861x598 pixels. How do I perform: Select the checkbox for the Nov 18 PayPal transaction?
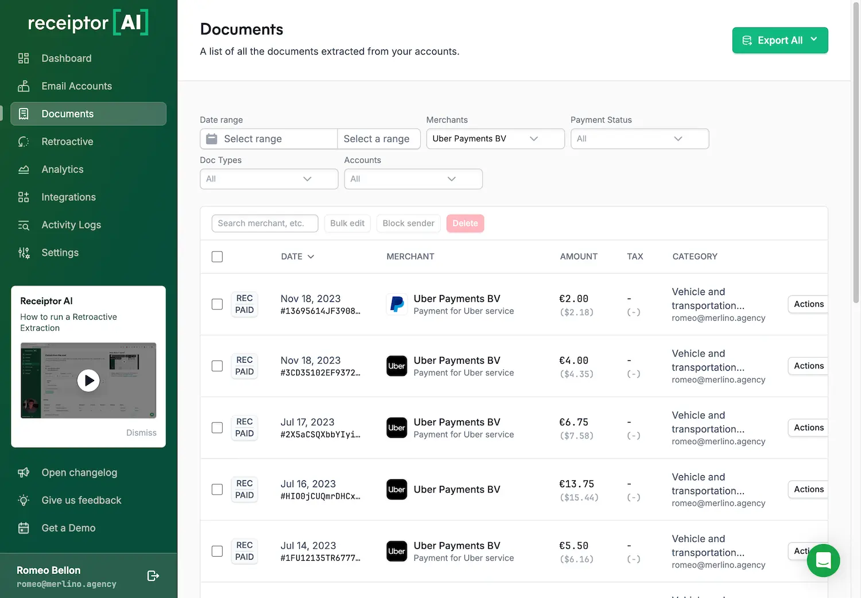pyautogui.click(x=217, y=304)
